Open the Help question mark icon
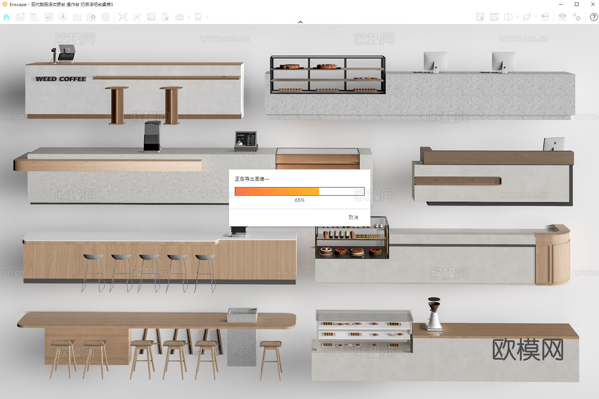 pyautogui.click(x=594, y=17)
